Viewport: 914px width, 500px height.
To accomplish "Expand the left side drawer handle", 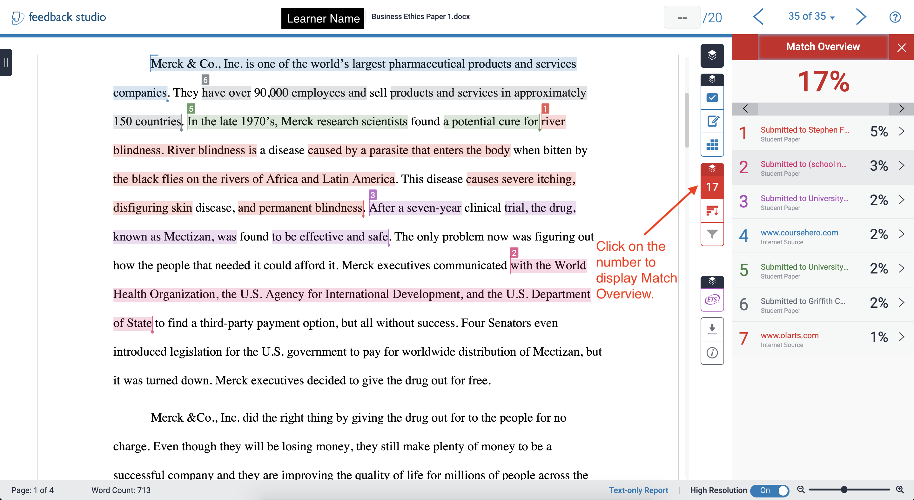I will coord(6,62).
